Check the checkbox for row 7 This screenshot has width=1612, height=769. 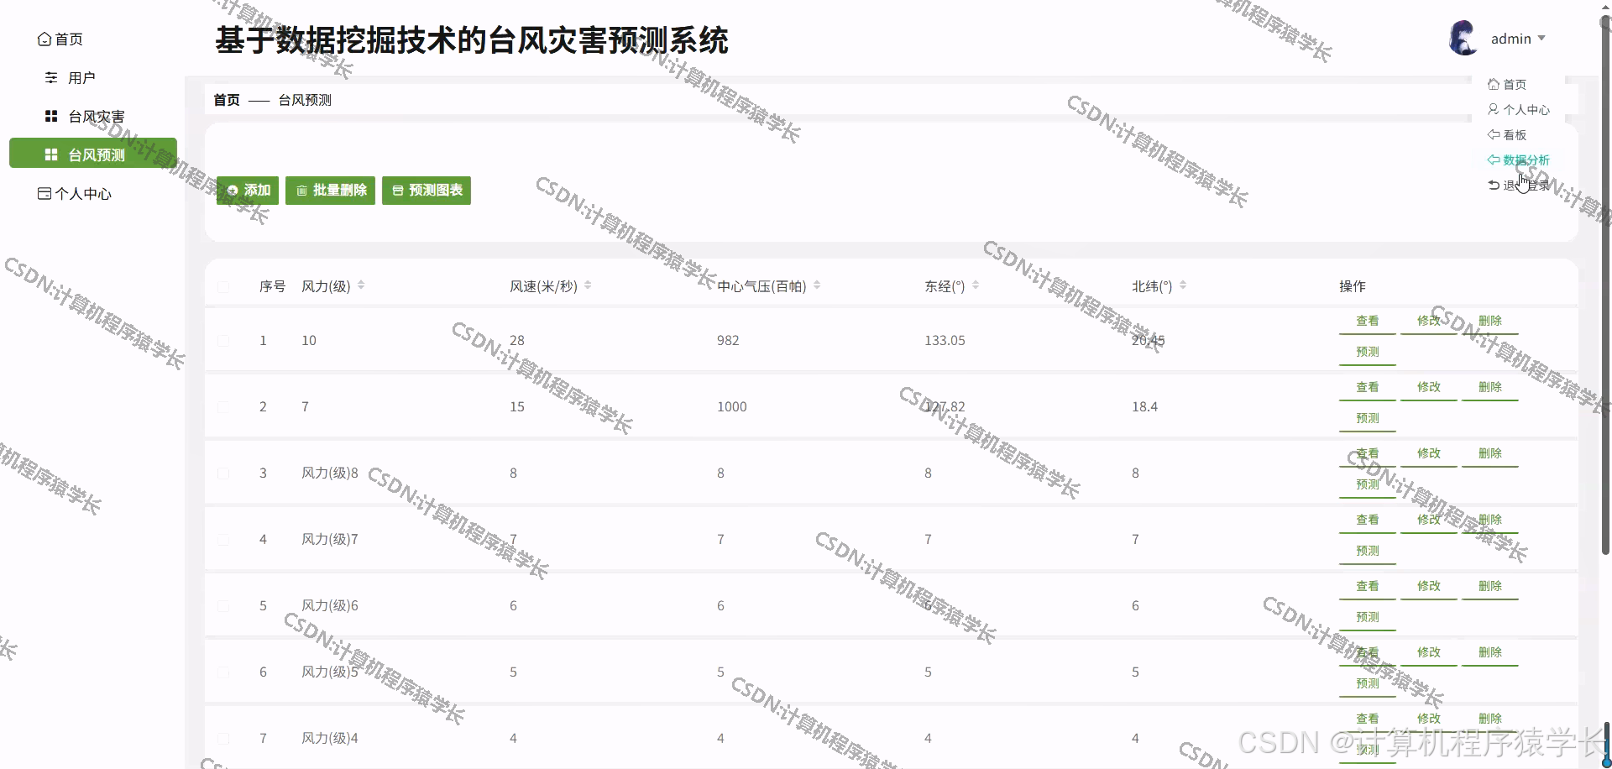pos(223,739)
